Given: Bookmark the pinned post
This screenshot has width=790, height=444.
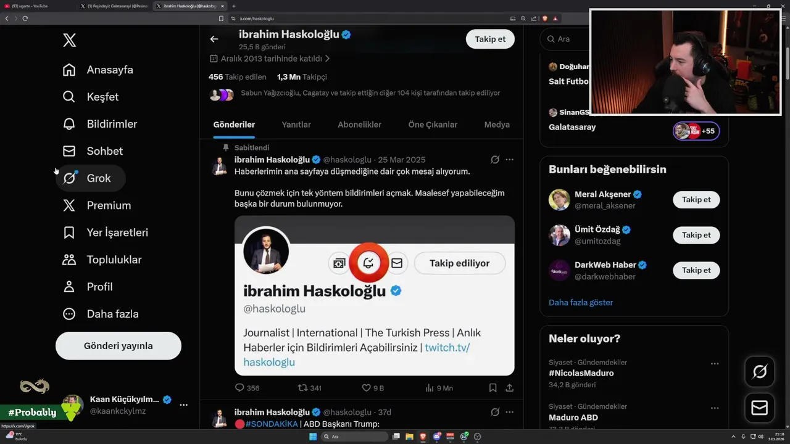Looking at the screenshot, I should point(493,388).
